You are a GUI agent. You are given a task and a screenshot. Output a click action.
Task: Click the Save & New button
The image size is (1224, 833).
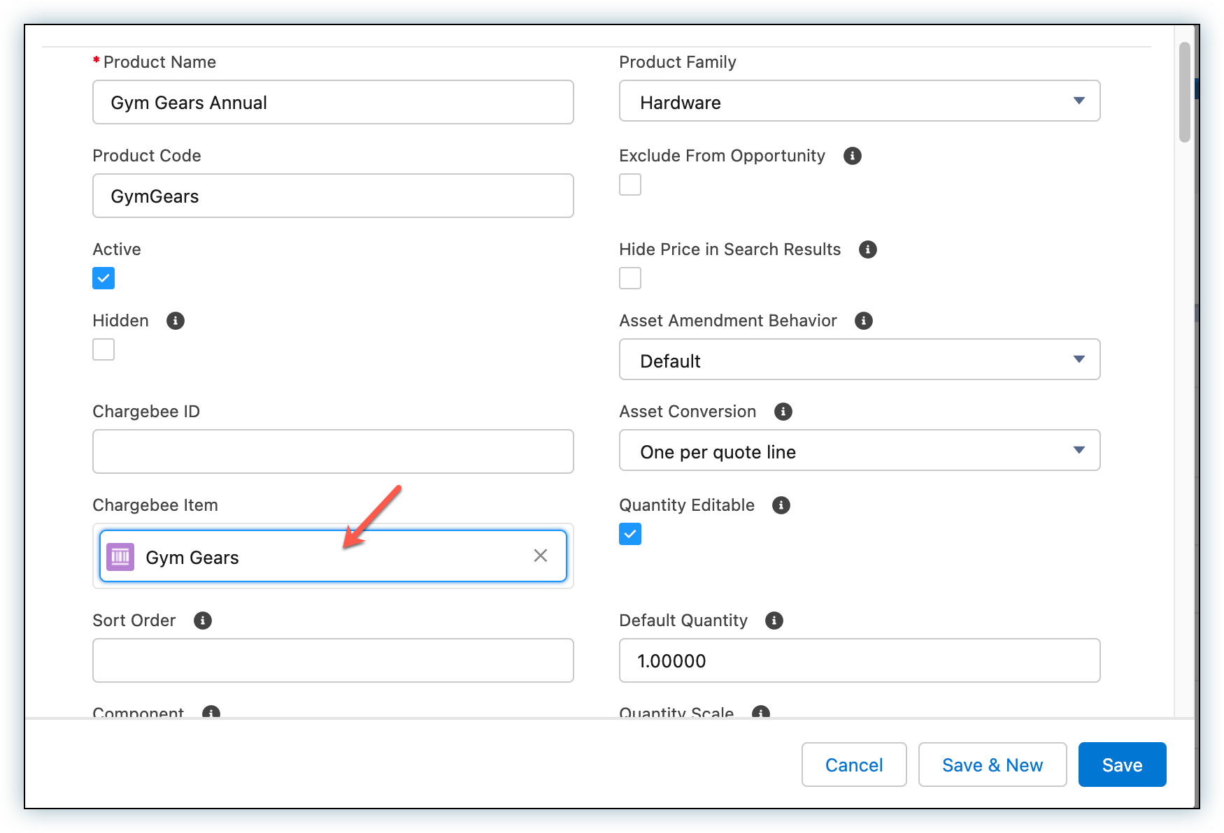click(992, 765)
